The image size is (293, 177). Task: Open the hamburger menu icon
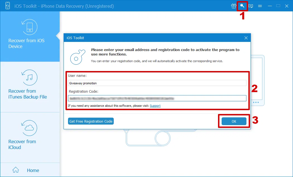pos(260,6)
